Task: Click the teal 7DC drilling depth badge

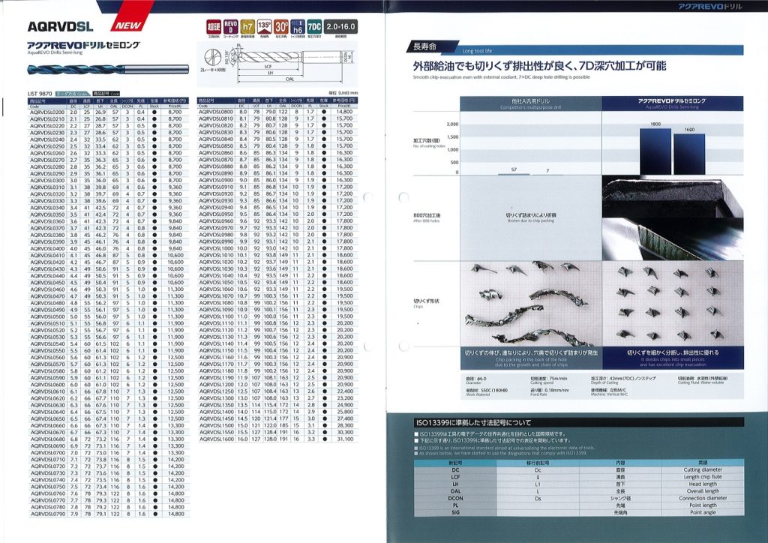Action: (x=314, y=26)
